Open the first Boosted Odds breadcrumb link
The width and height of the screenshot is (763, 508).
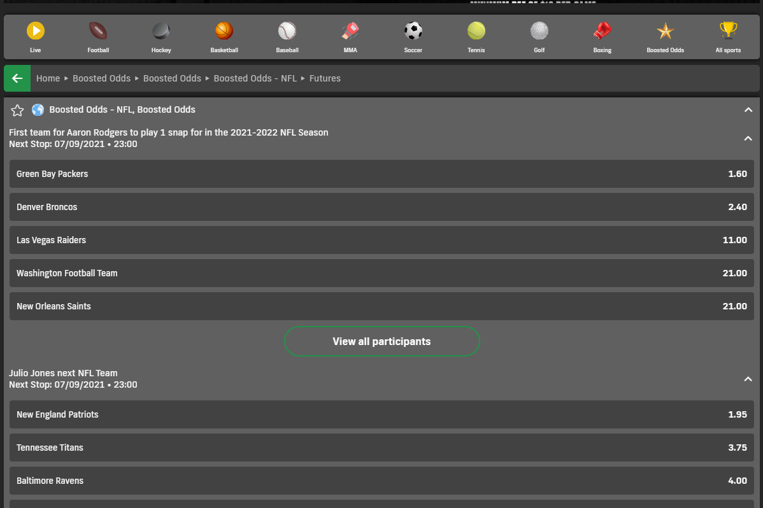click(x=102, y=78)
